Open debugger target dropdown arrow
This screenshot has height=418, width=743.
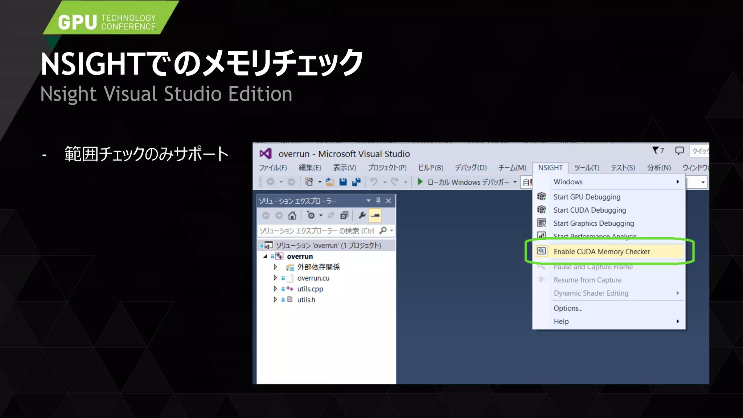click(x=515, y=182)
